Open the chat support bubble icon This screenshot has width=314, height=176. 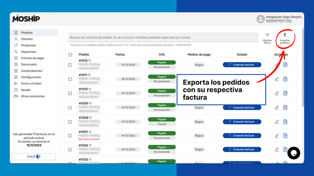coord(294,153)
